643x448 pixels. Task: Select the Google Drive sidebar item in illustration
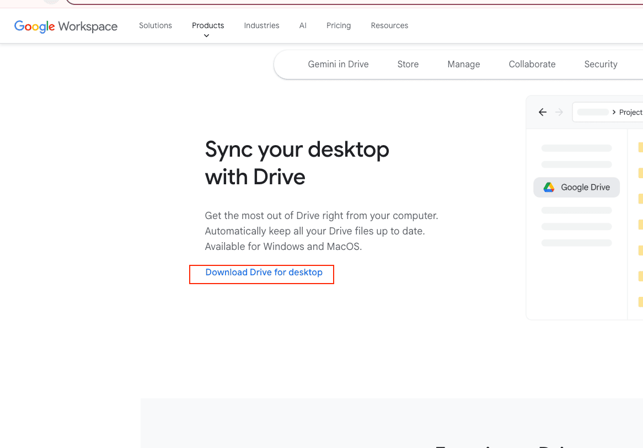point(577,188)
